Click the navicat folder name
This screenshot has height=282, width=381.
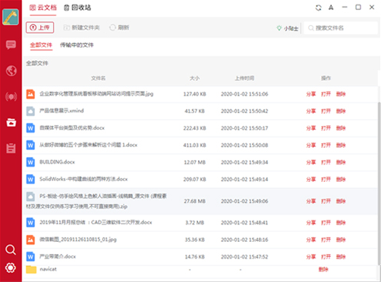click(x=48, y=269)
